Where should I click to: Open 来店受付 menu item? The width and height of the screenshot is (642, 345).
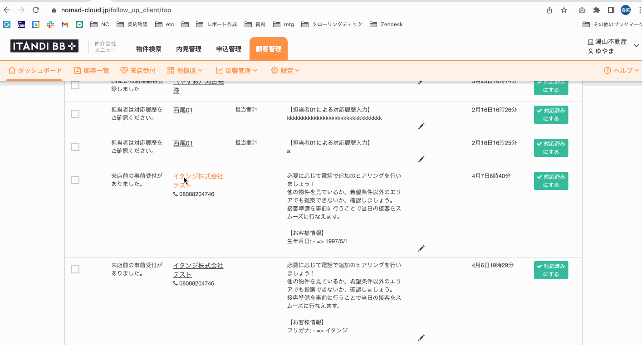point(138,71)
